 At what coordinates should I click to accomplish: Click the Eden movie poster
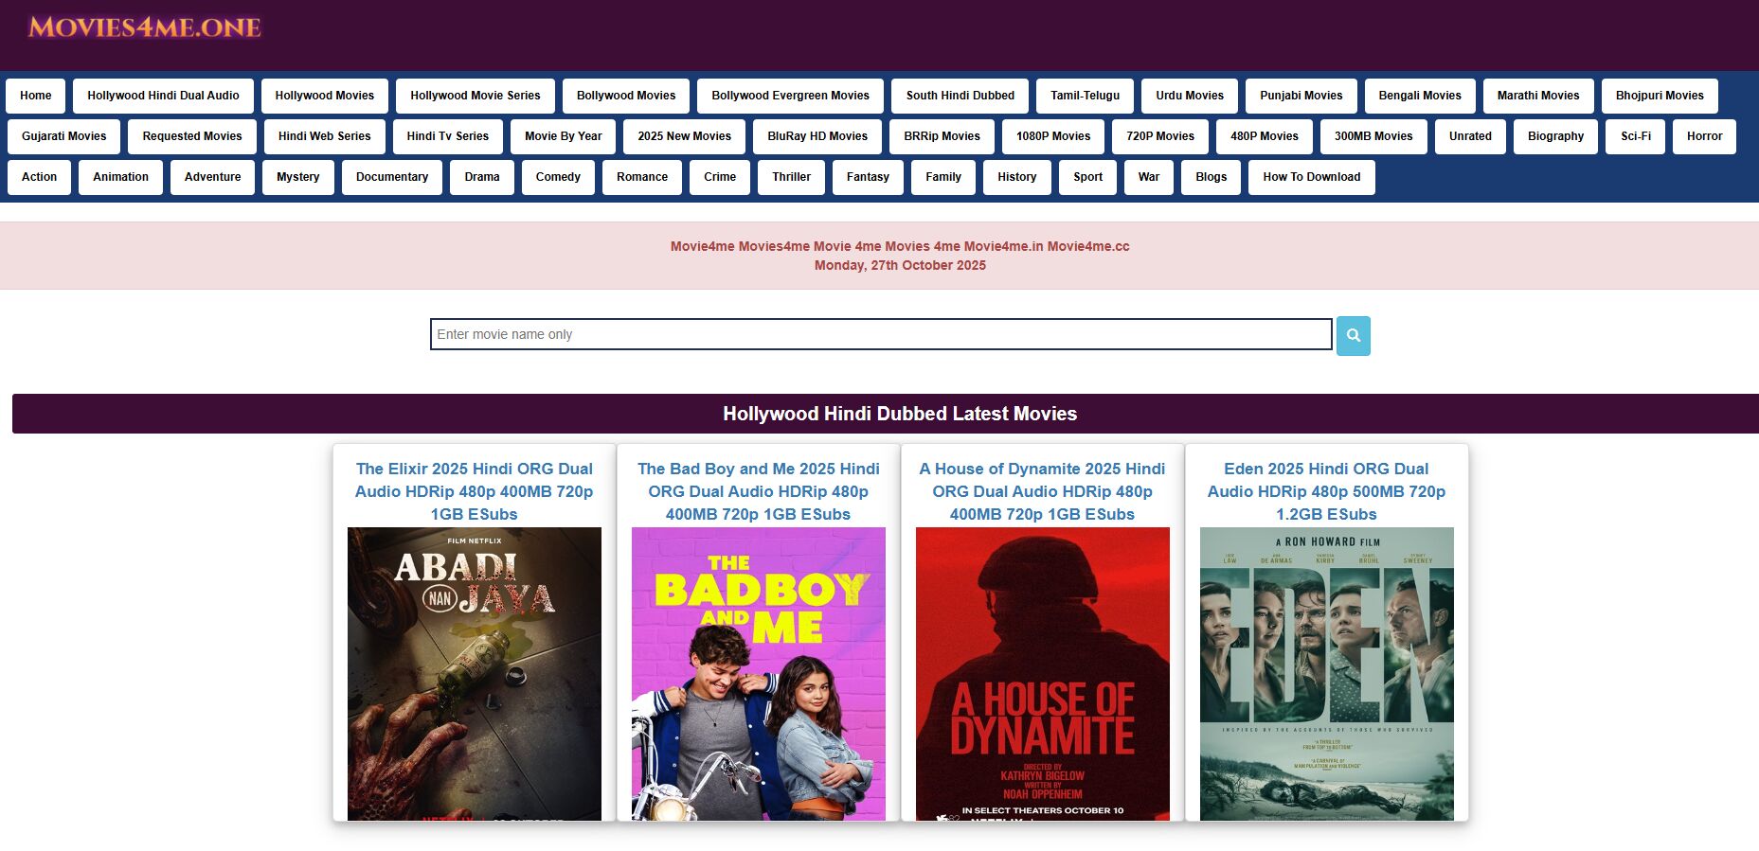1327,674
